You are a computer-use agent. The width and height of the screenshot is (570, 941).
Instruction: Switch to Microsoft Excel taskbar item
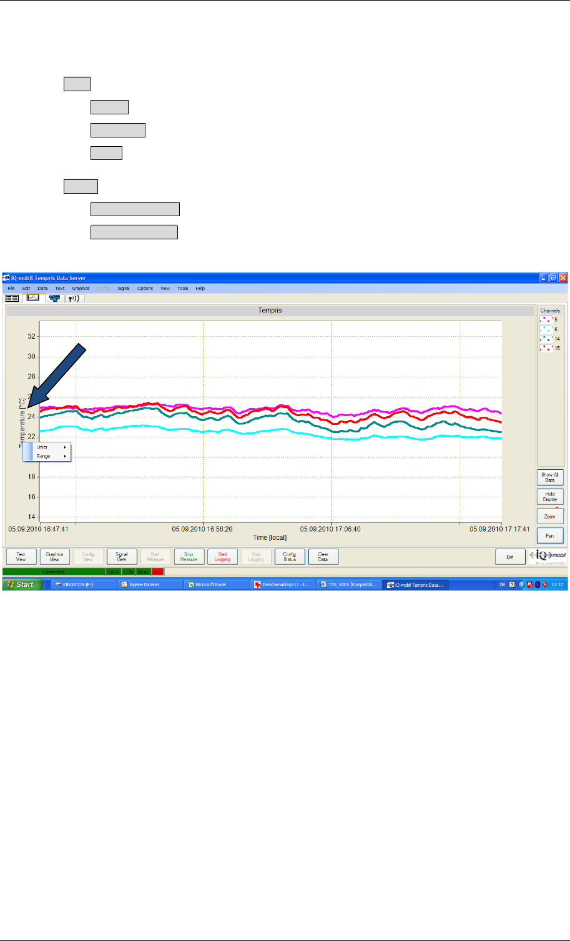point(216,585)
